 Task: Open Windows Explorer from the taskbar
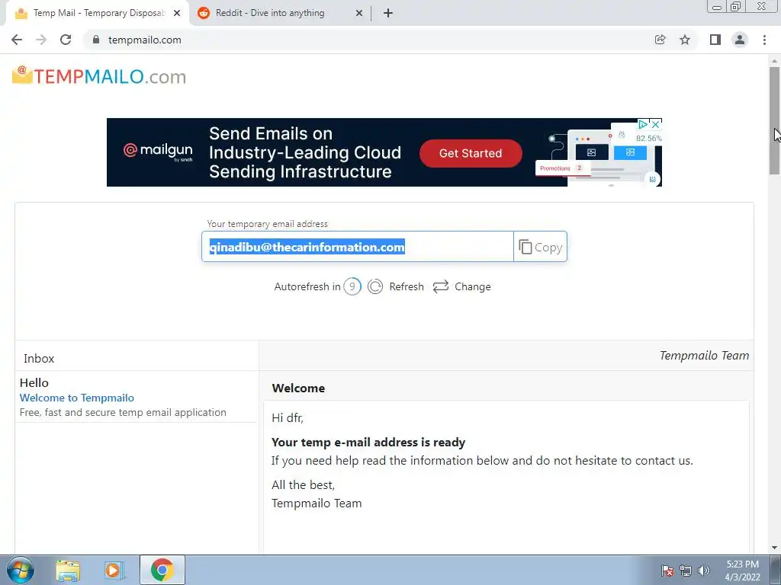tap(68, 571)
